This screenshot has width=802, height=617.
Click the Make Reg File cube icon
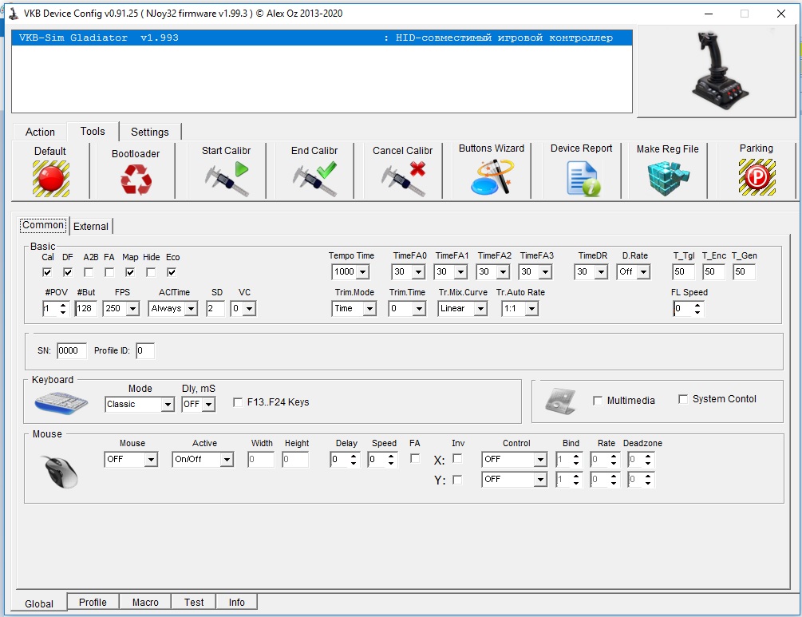coord(668,179)
